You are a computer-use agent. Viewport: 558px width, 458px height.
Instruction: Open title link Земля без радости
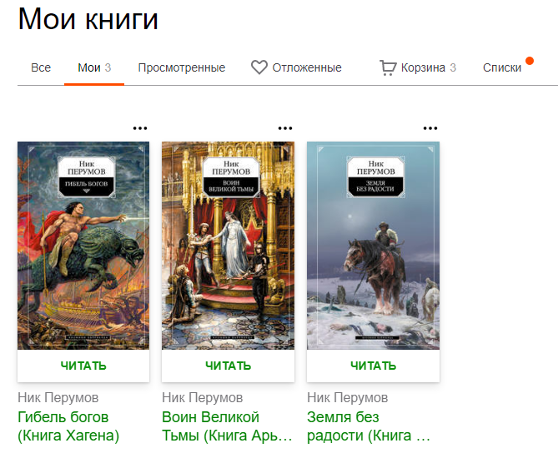[369, 426]
